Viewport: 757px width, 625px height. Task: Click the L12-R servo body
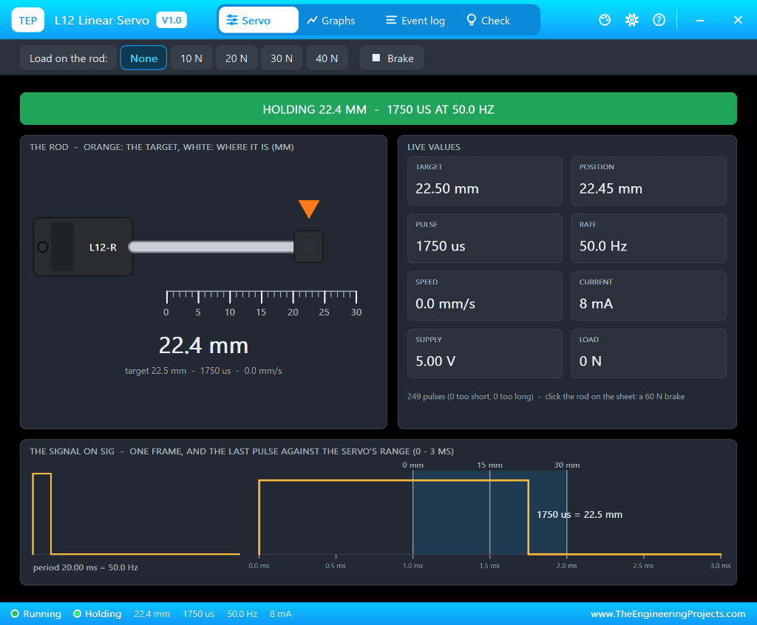(83, 247)
